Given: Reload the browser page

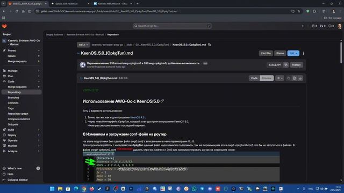Looking at the screenshot, I should (x=17, y=11).
